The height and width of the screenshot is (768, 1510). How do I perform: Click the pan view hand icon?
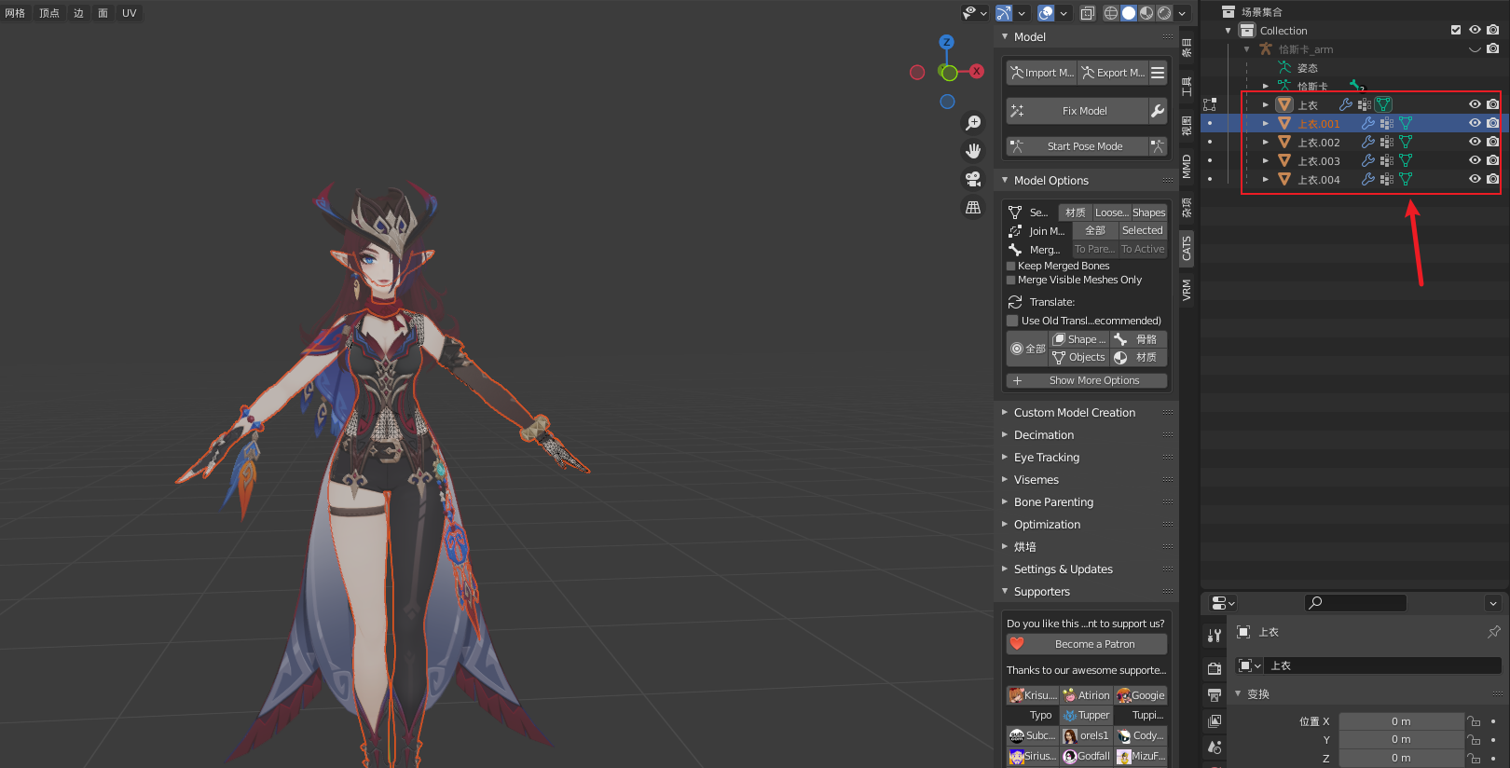[x=973, y=151]
